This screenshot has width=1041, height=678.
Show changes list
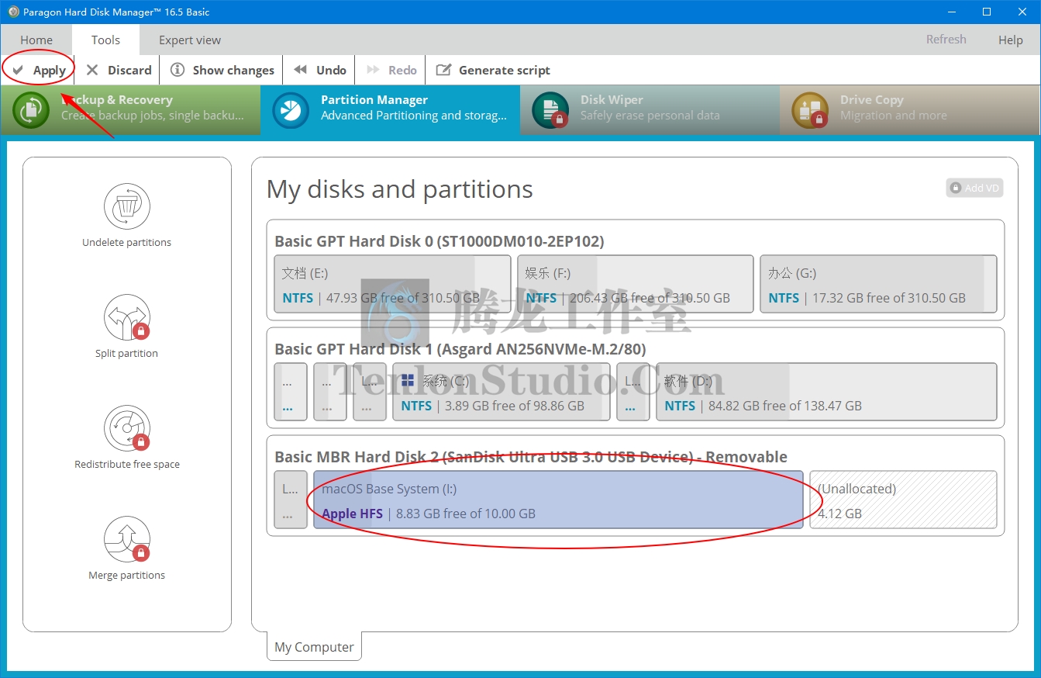tap(222, 70)
